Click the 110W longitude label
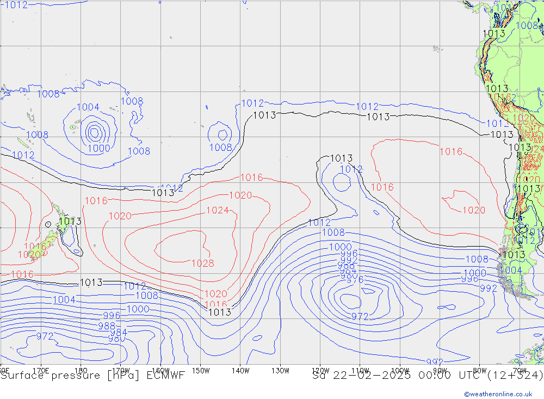Screen dimensions: 544x399 (x=360, y=370)
